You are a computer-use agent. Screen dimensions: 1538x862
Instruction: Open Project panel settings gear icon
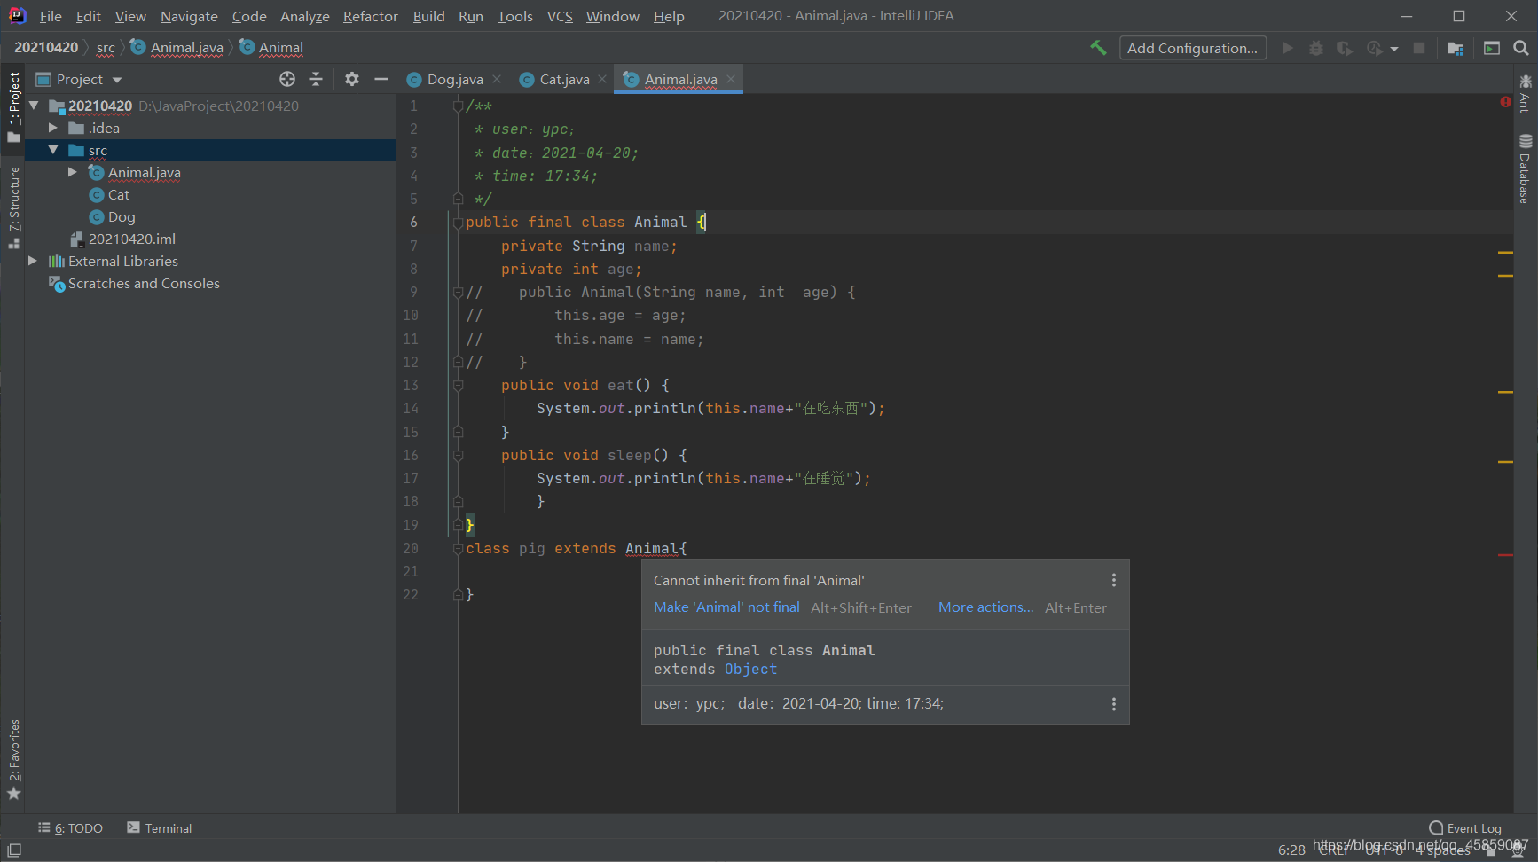352,79
